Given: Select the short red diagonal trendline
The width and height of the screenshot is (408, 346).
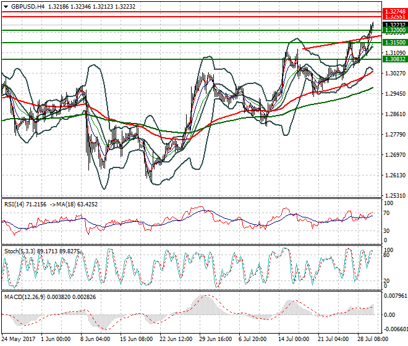Looking at the screenshot, I should coord(342,42).
